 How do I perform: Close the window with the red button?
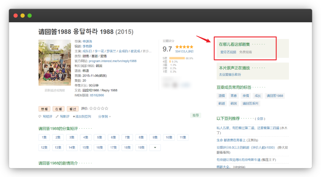tap(15, 15)
